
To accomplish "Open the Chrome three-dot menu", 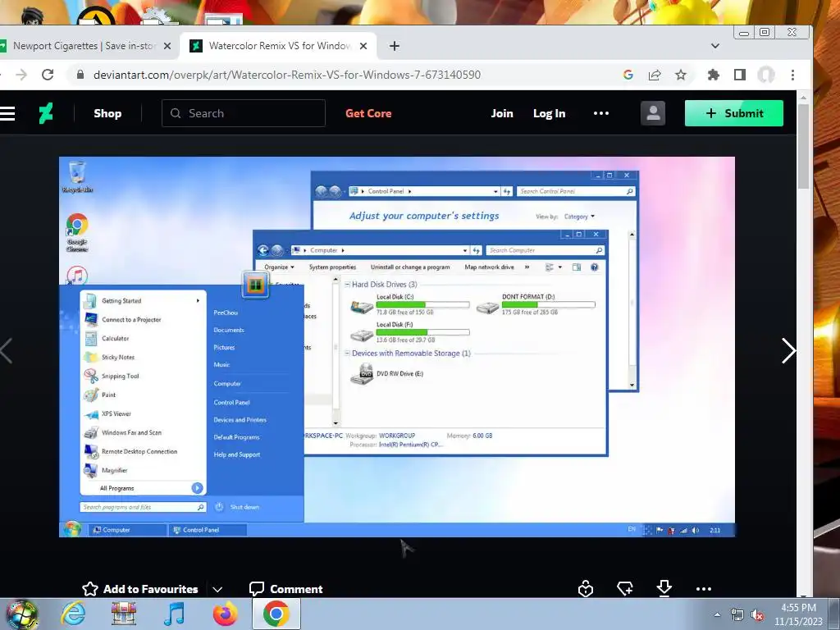I will click(793, 75).
